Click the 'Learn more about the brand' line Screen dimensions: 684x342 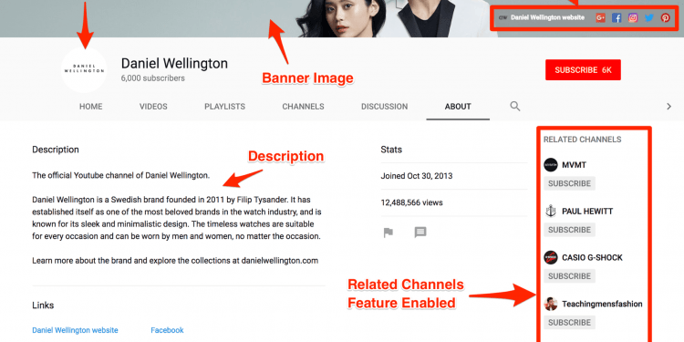[175, 261]
